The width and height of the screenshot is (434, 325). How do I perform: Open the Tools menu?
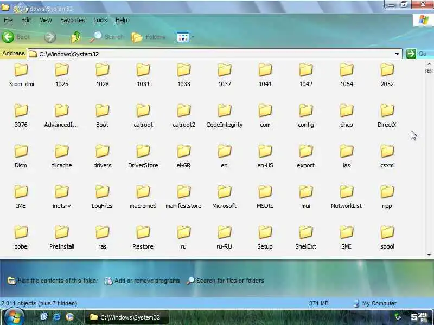[100, 20]
